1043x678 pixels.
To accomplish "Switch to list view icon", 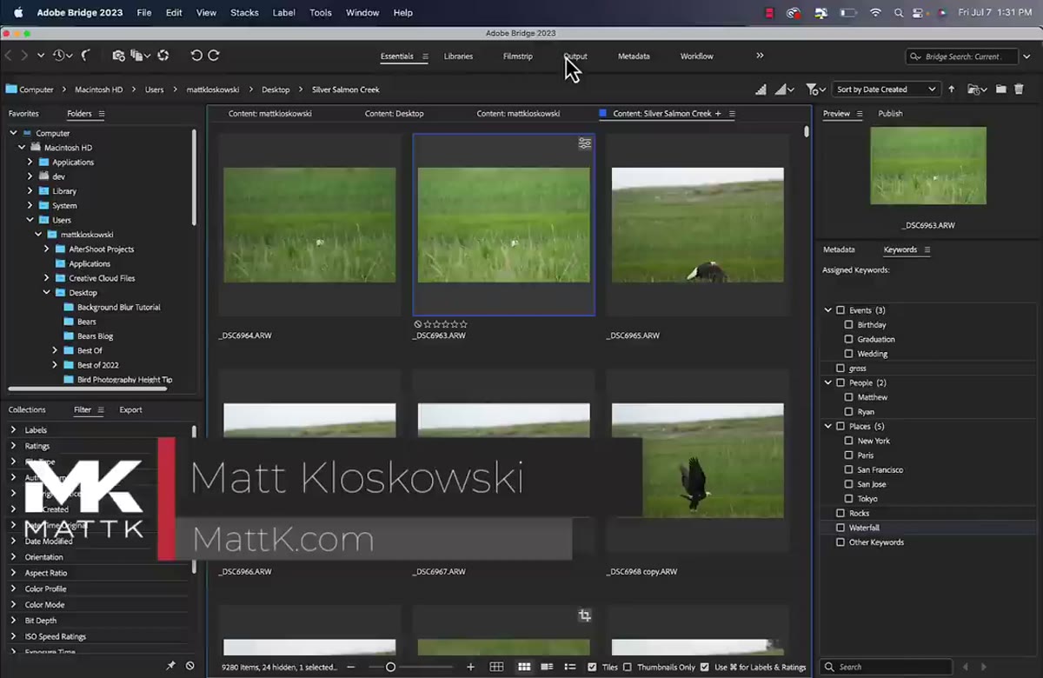I will [570, 667].
